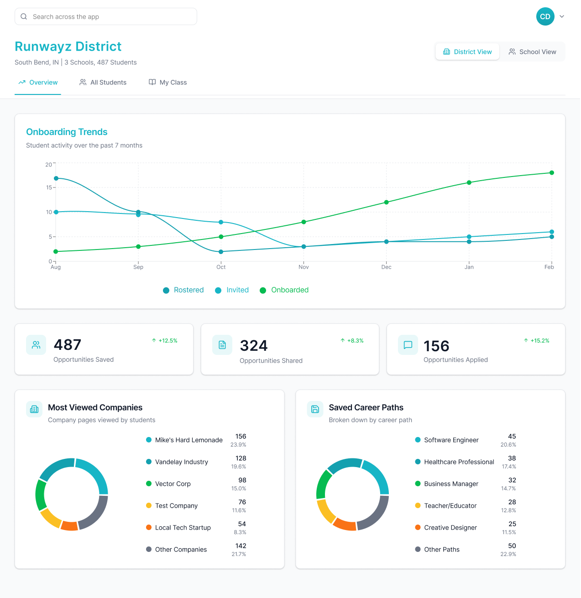Click the CD user avatar
This screenshot has height=598, width=581.
(x=545, y=16)
